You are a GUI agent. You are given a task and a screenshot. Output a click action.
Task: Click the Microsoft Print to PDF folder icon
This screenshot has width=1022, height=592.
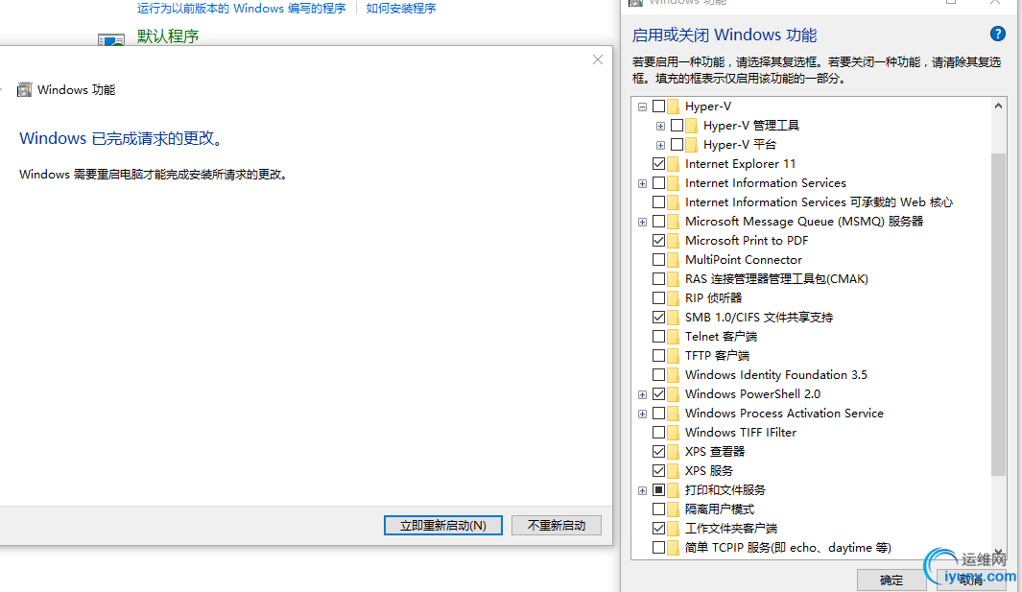click(x=674, y=241)
